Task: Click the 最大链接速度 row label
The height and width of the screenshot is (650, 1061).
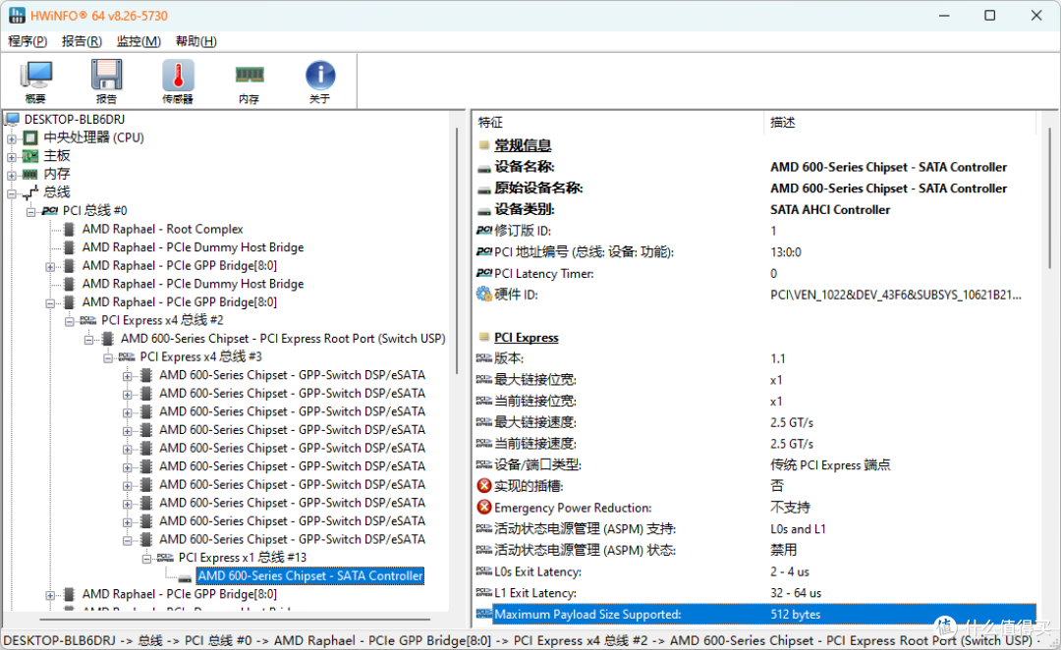Action: tap(534, 422)
